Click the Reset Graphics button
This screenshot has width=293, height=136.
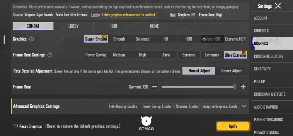click(27, 126)
